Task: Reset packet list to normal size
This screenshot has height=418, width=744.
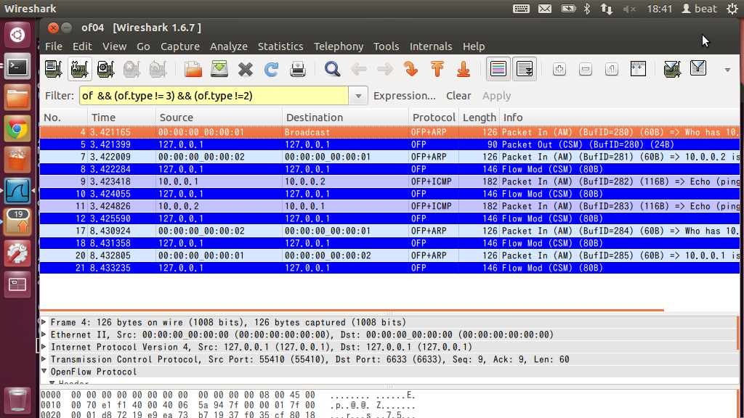Action: pyautogui.click(x=612, y=68)
